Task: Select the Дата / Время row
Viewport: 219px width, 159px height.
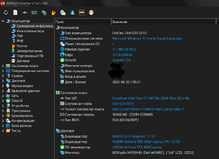Action: (136, 82)
